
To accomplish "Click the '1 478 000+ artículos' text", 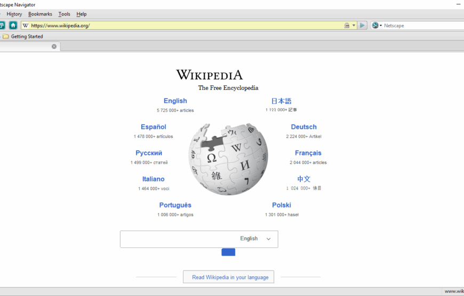I will point(153,136).
